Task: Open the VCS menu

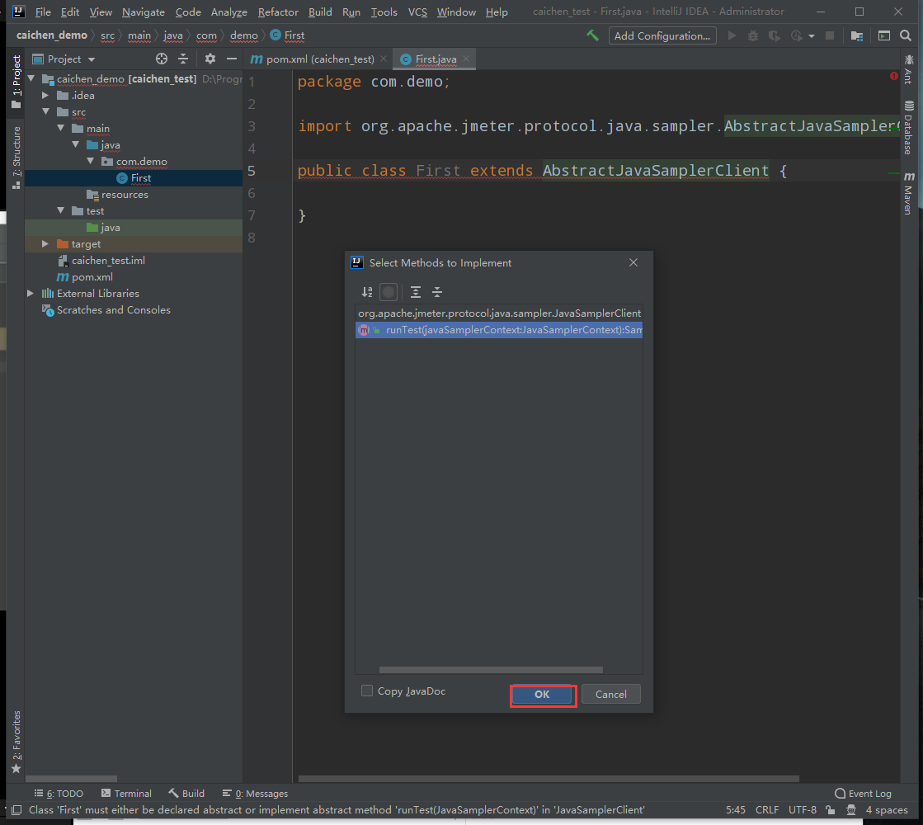Action: click(x=417, y=12)
